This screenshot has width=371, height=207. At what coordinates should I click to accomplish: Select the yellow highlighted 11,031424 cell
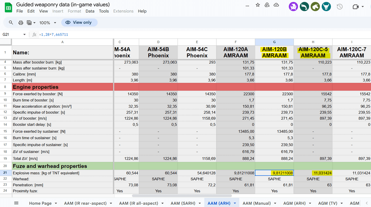tap(313, 173)
